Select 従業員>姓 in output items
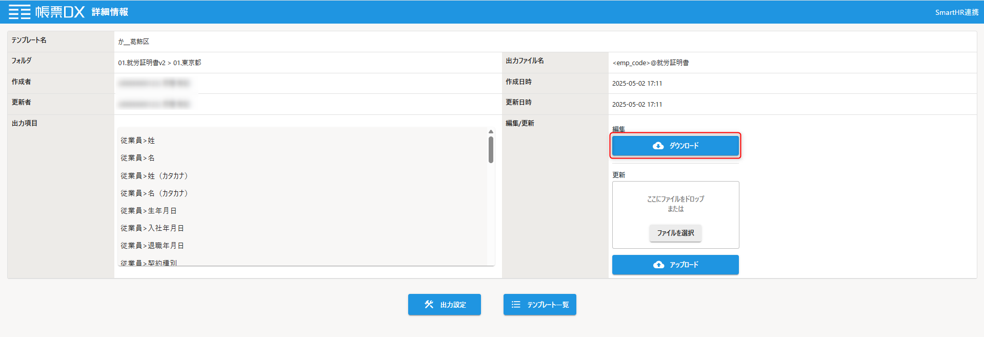Image resolution: width=984 pixels, height=337 pixels. pyautogui.click(x=137, y=141)
